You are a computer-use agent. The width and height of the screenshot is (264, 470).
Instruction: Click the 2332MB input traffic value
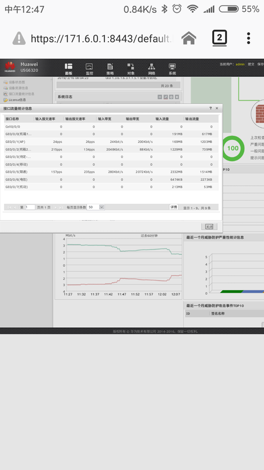(x=176, y=172)
